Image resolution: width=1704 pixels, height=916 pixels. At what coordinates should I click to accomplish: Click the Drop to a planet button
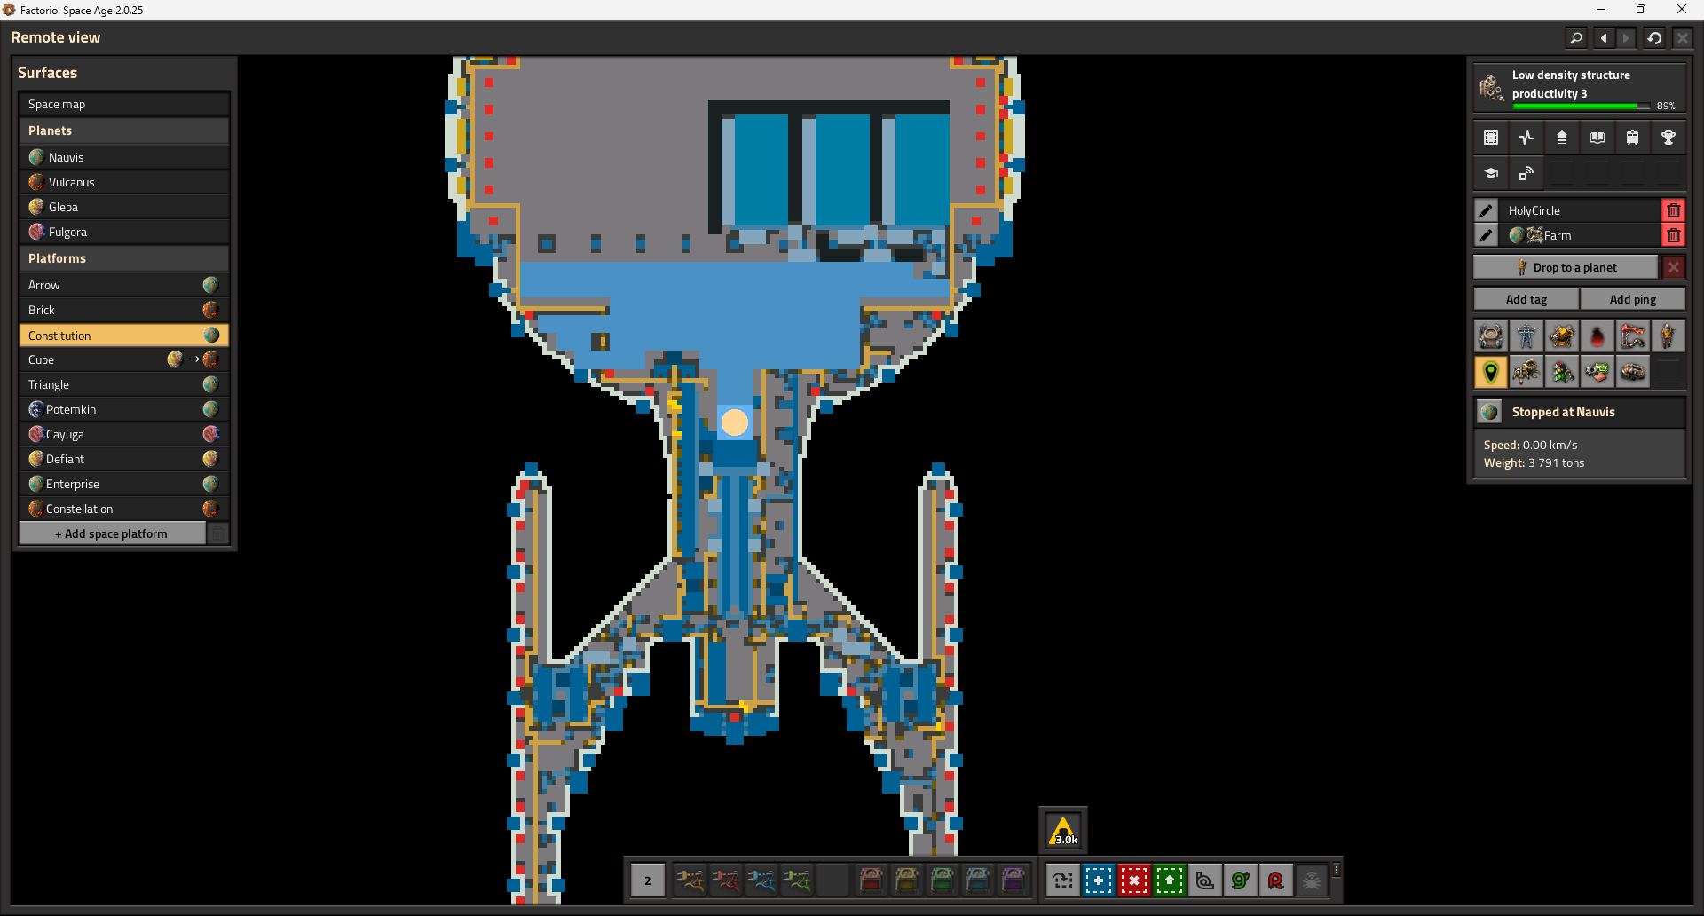[x=1566, y=267]
